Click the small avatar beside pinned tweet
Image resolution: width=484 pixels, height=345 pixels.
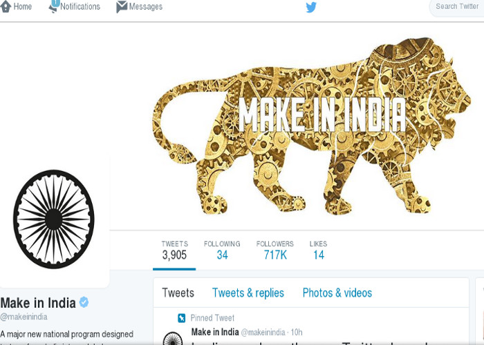pos(173,338)
